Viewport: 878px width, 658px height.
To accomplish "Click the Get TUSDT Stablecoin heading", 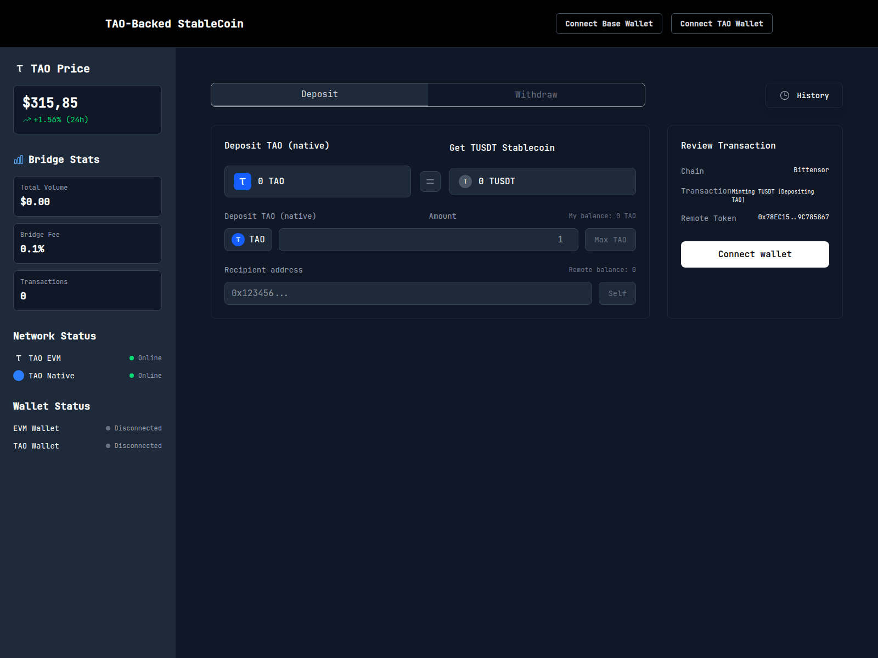I will pyautogui.click(x=502, y=148).
